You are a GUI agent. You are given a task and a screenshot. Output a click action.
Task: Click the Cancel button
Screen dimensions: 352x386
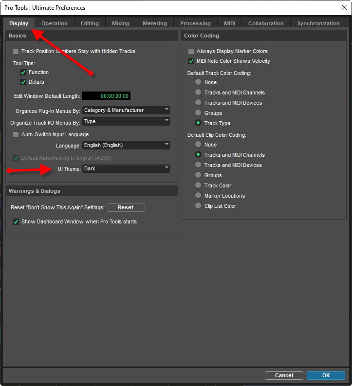284,375
